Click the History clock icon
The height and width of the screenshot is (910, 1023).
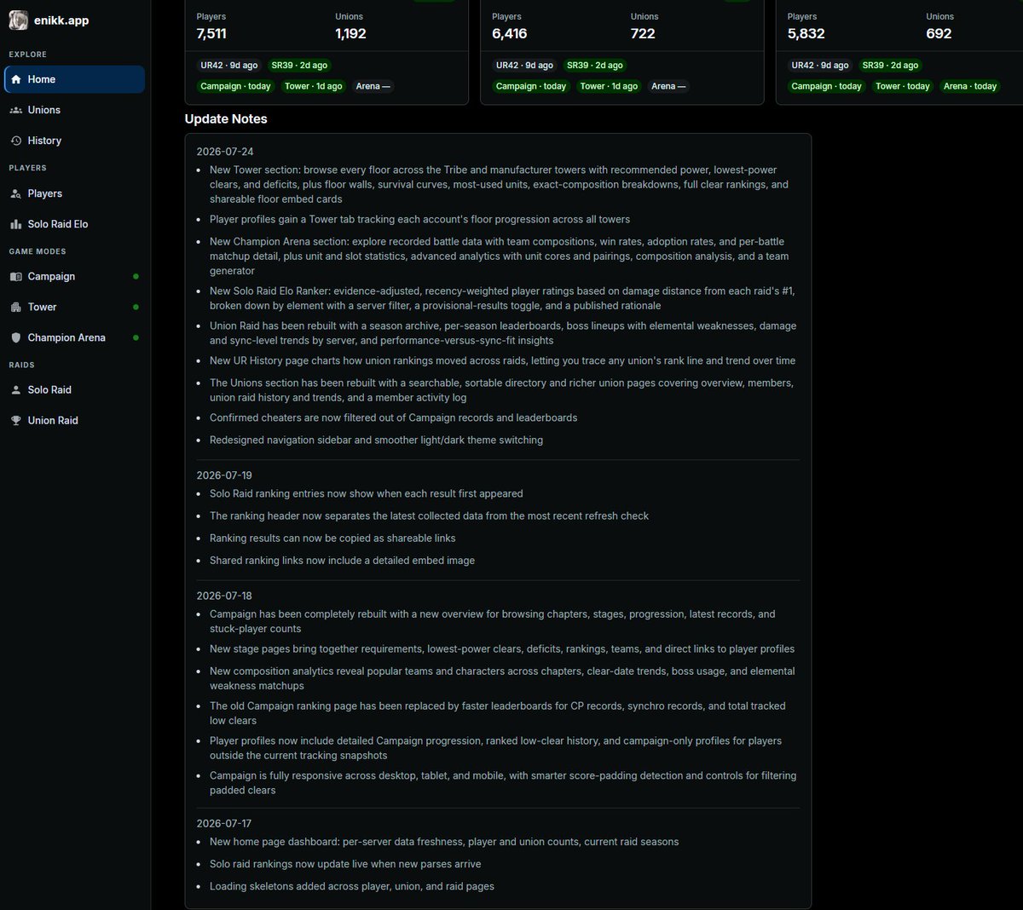tap(15, 141)
